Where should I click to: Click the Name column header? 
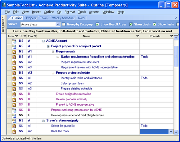pos(86,36)
